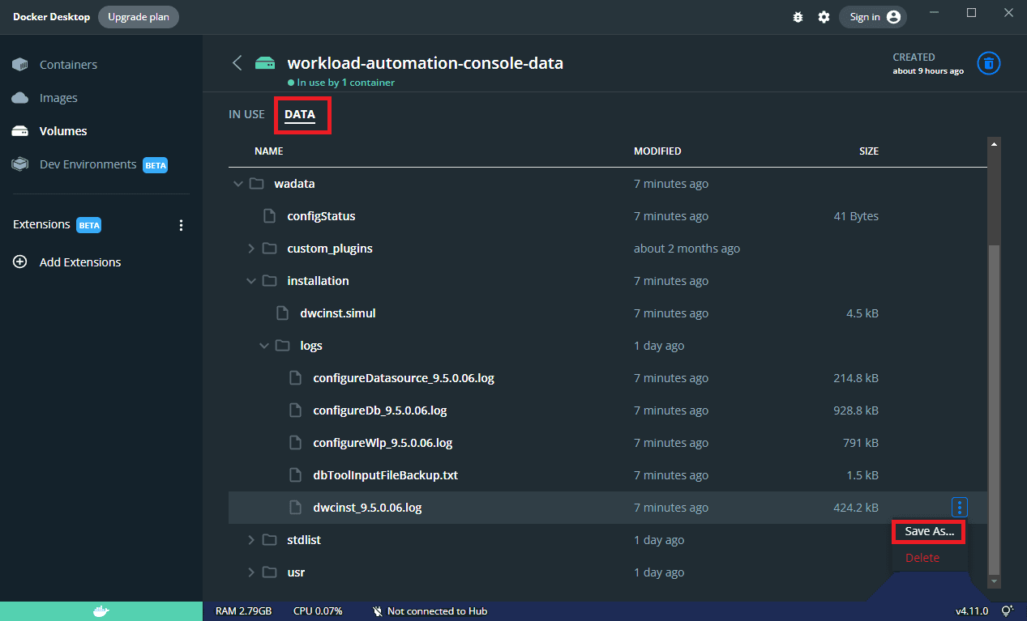This screenshot has height=621, width=1027.
Task: Collapse the wadata folder
Action: (237, 184)
